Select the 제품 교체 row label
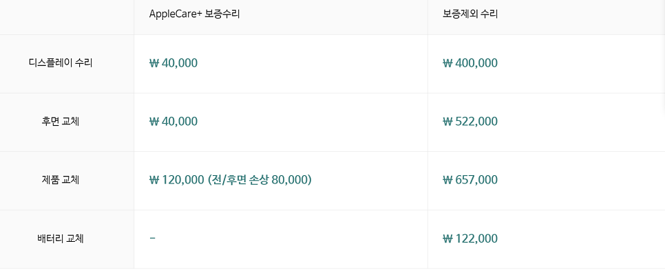665x270 pixels. pyautogui.click(x=61, y=180)
